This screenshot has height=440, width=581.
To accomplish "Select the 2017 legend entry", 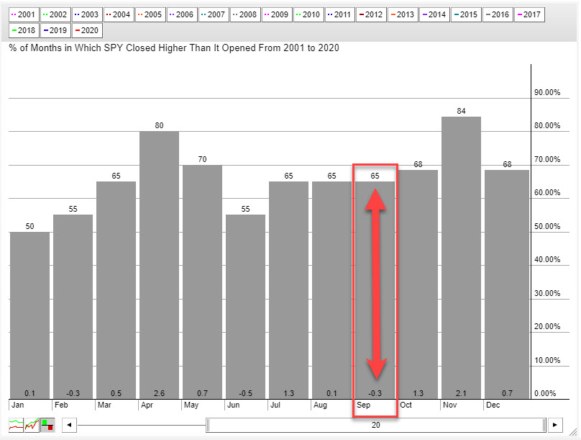I will [529, 14].
